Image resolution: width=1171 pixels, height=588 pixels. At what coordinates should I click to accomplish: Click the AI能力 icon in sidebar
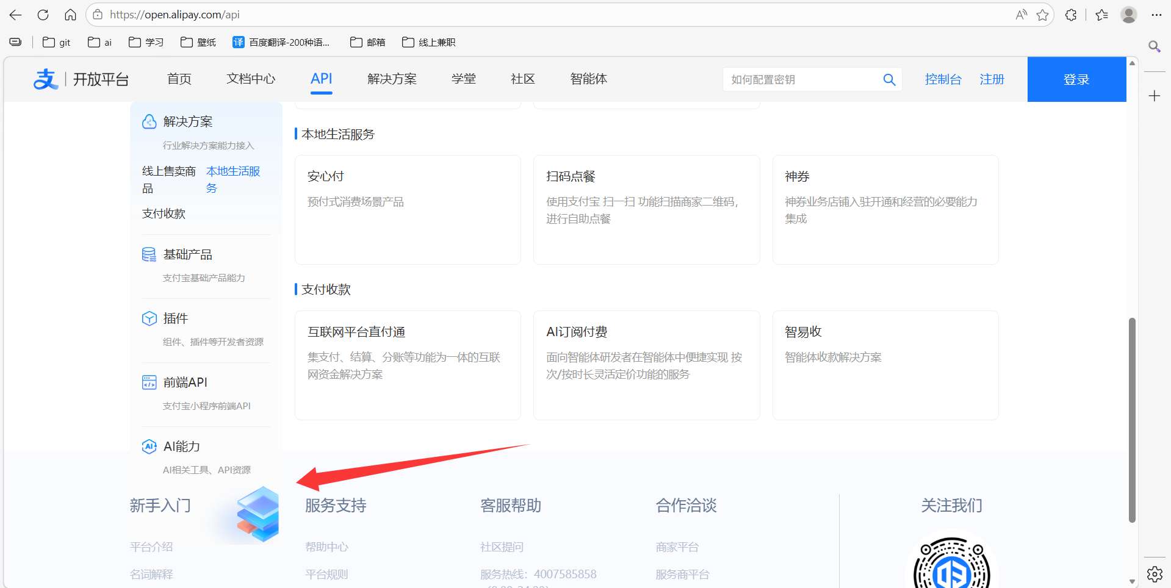150,446
